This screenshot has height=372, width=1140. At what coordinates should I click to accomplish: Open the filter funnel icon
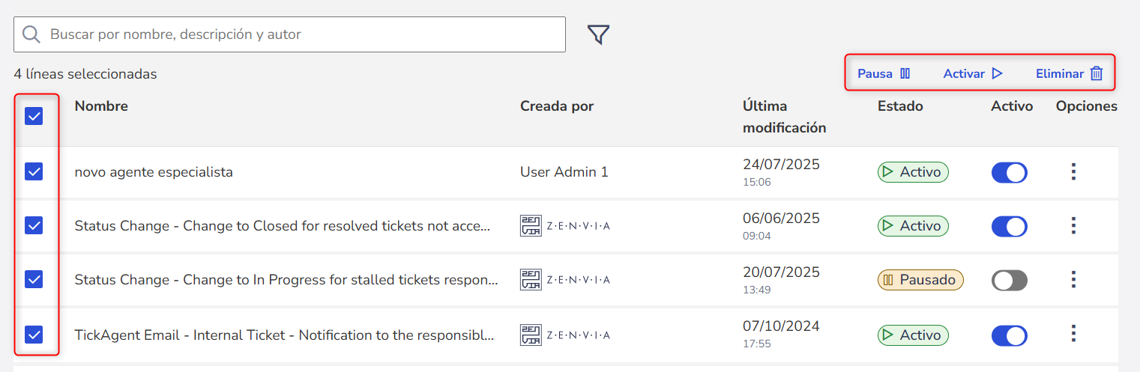(598, 34)
